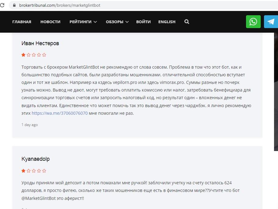The width and height of the screenshot is (278, 209).
Task: Click the reviewer name Иван Нестеров
Action: 40,43
